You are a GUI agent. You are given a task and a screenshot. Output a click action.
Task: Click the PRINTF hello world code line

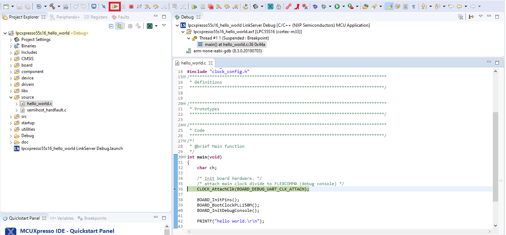point(231,221)
